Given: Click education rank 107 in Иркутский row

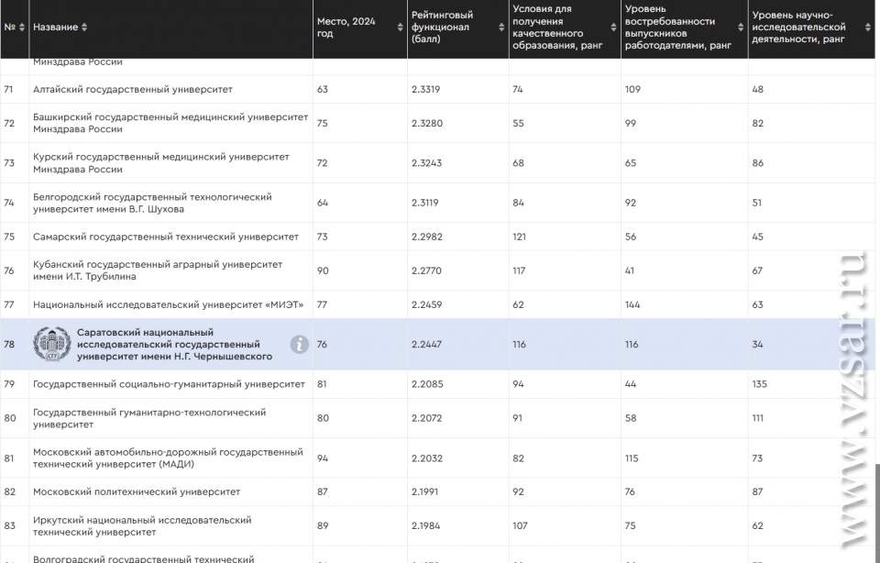Looking at the screenshot, I should 520,526.
